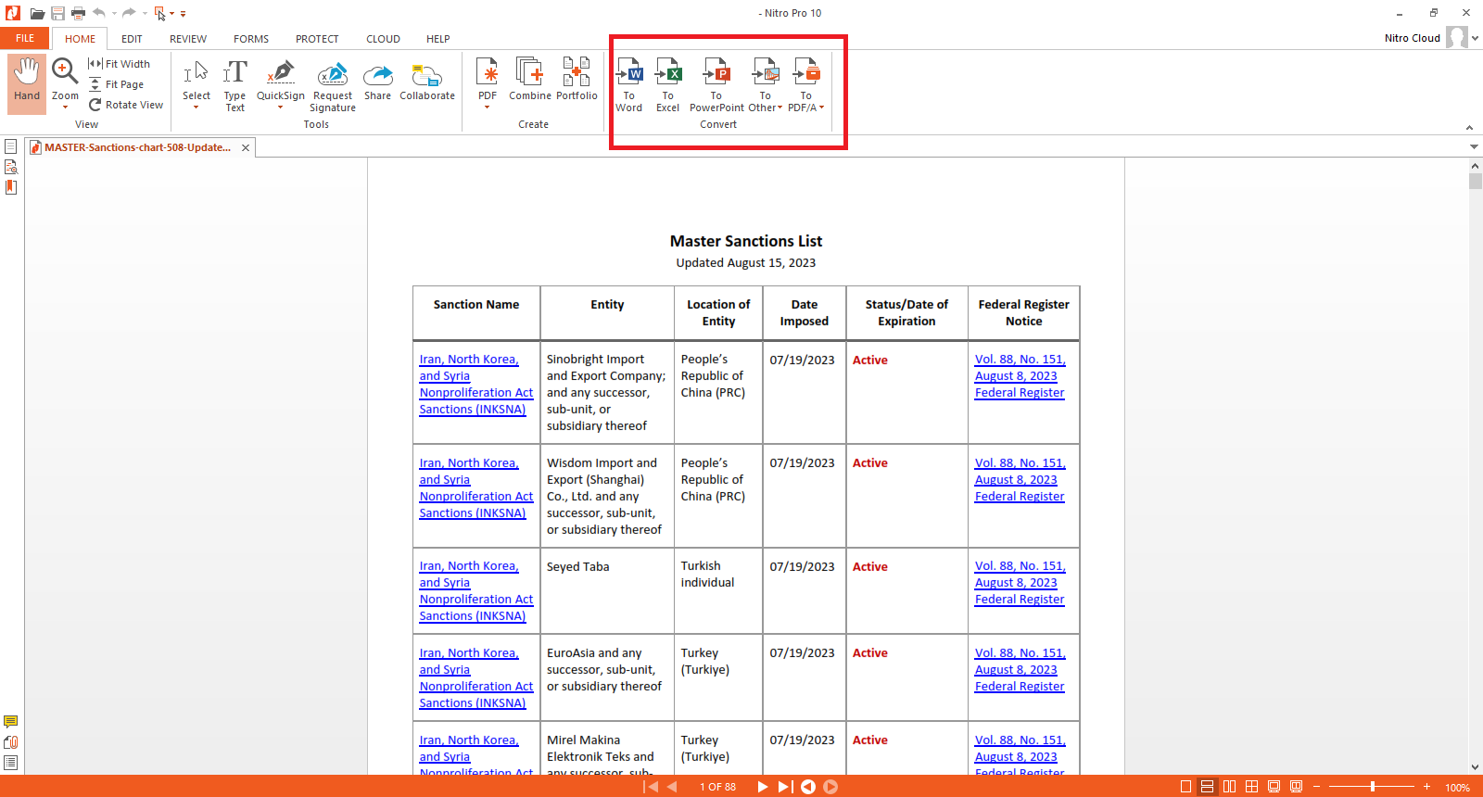
Task: Open the Pages panel in the sidebar
Action: (11, 146)
